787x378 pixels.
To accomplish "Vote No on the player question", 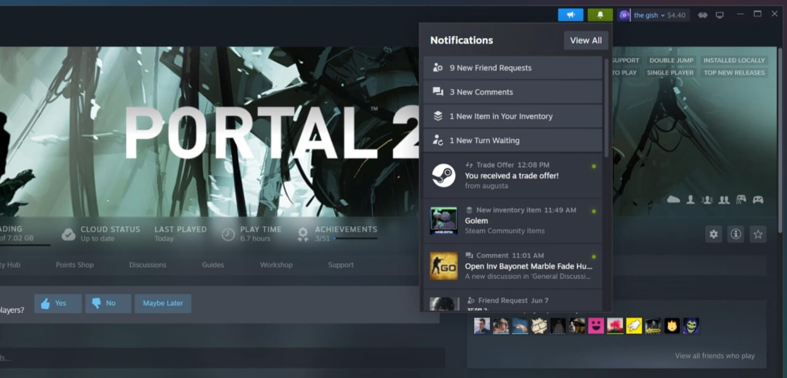I will [x=108, y=303].
